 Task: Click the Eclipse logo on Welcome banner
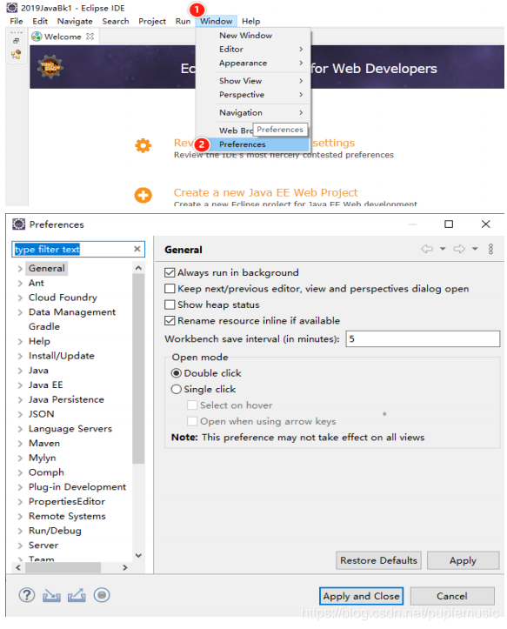(x=50, y=67)
